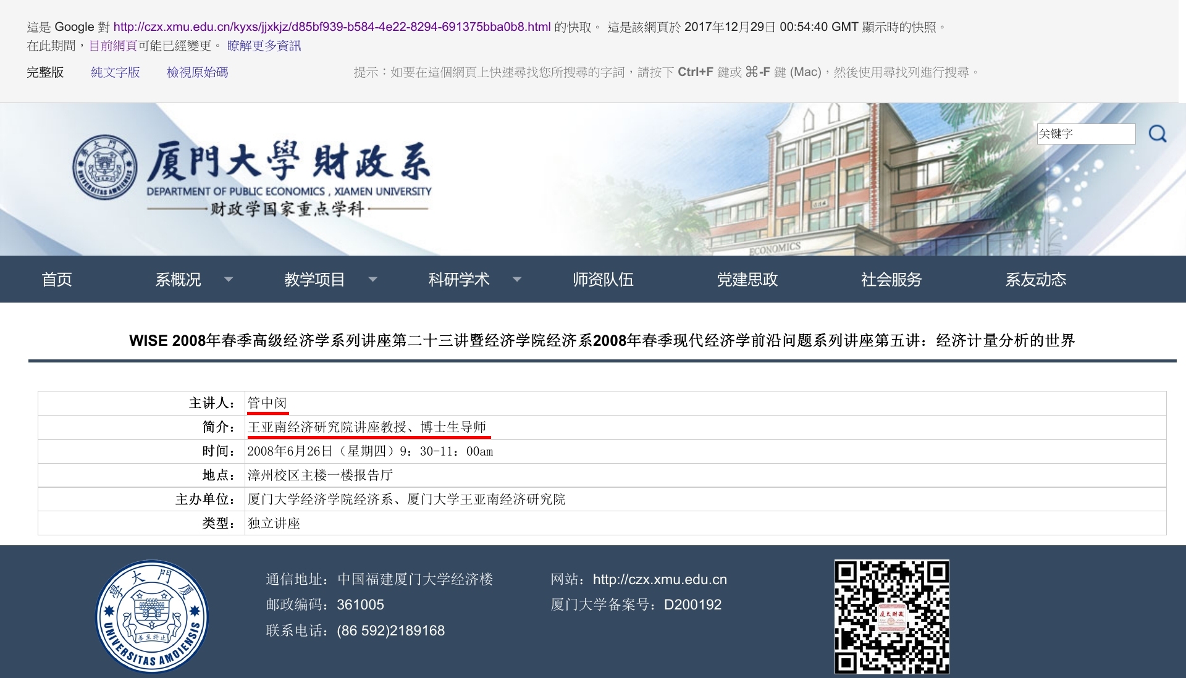Click the footer university seal logo
Screen dimensions: 1186x678
coord(152,616)
